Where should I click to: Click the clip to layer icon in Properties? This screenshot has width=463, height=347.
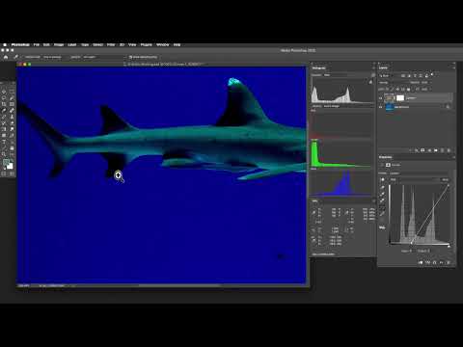coord(421,262)
